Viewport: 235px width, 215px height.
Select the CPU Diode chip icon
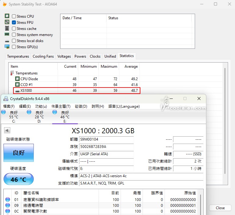click(17, 79)
